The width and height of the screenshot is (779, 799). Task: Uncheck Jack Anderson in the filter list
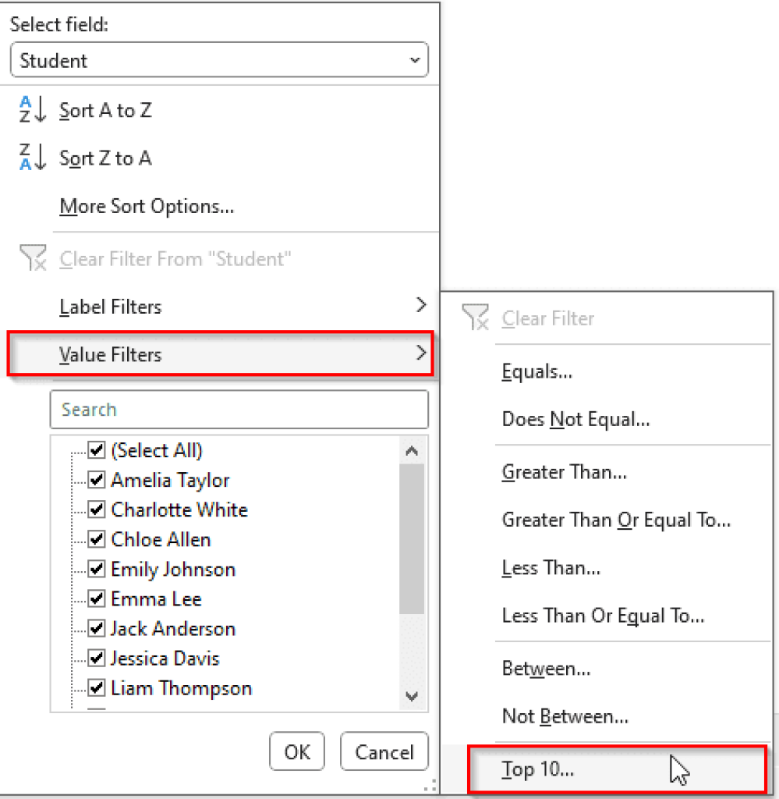[x=97, y=629]
